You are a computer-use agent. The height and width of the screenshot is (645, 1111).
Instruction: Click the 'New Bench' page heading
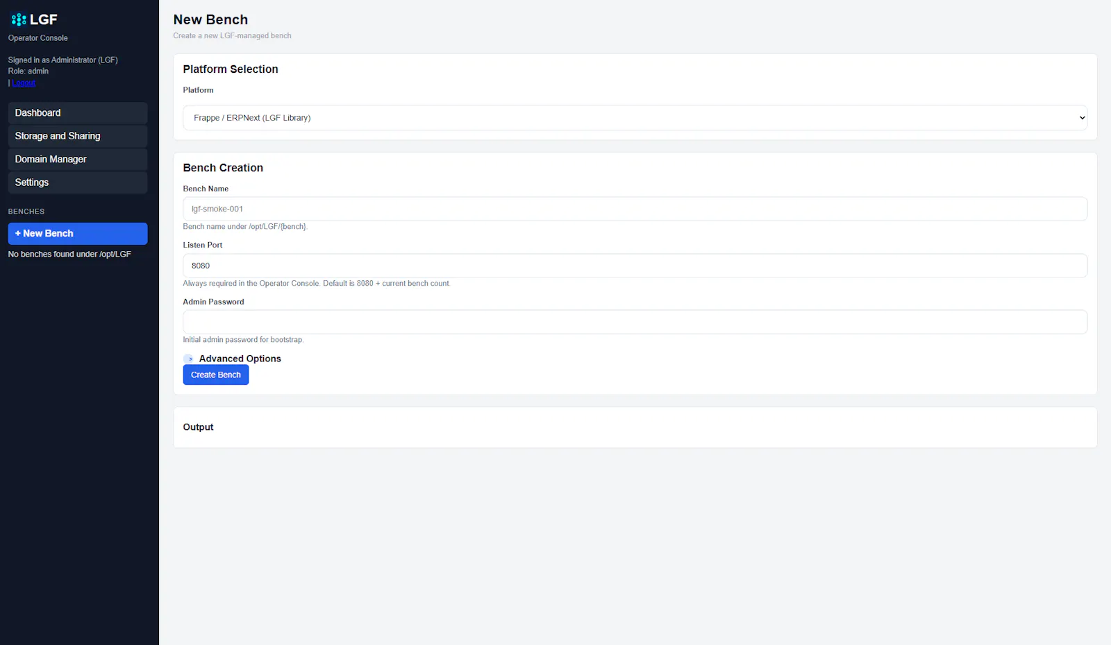(210, 19)
